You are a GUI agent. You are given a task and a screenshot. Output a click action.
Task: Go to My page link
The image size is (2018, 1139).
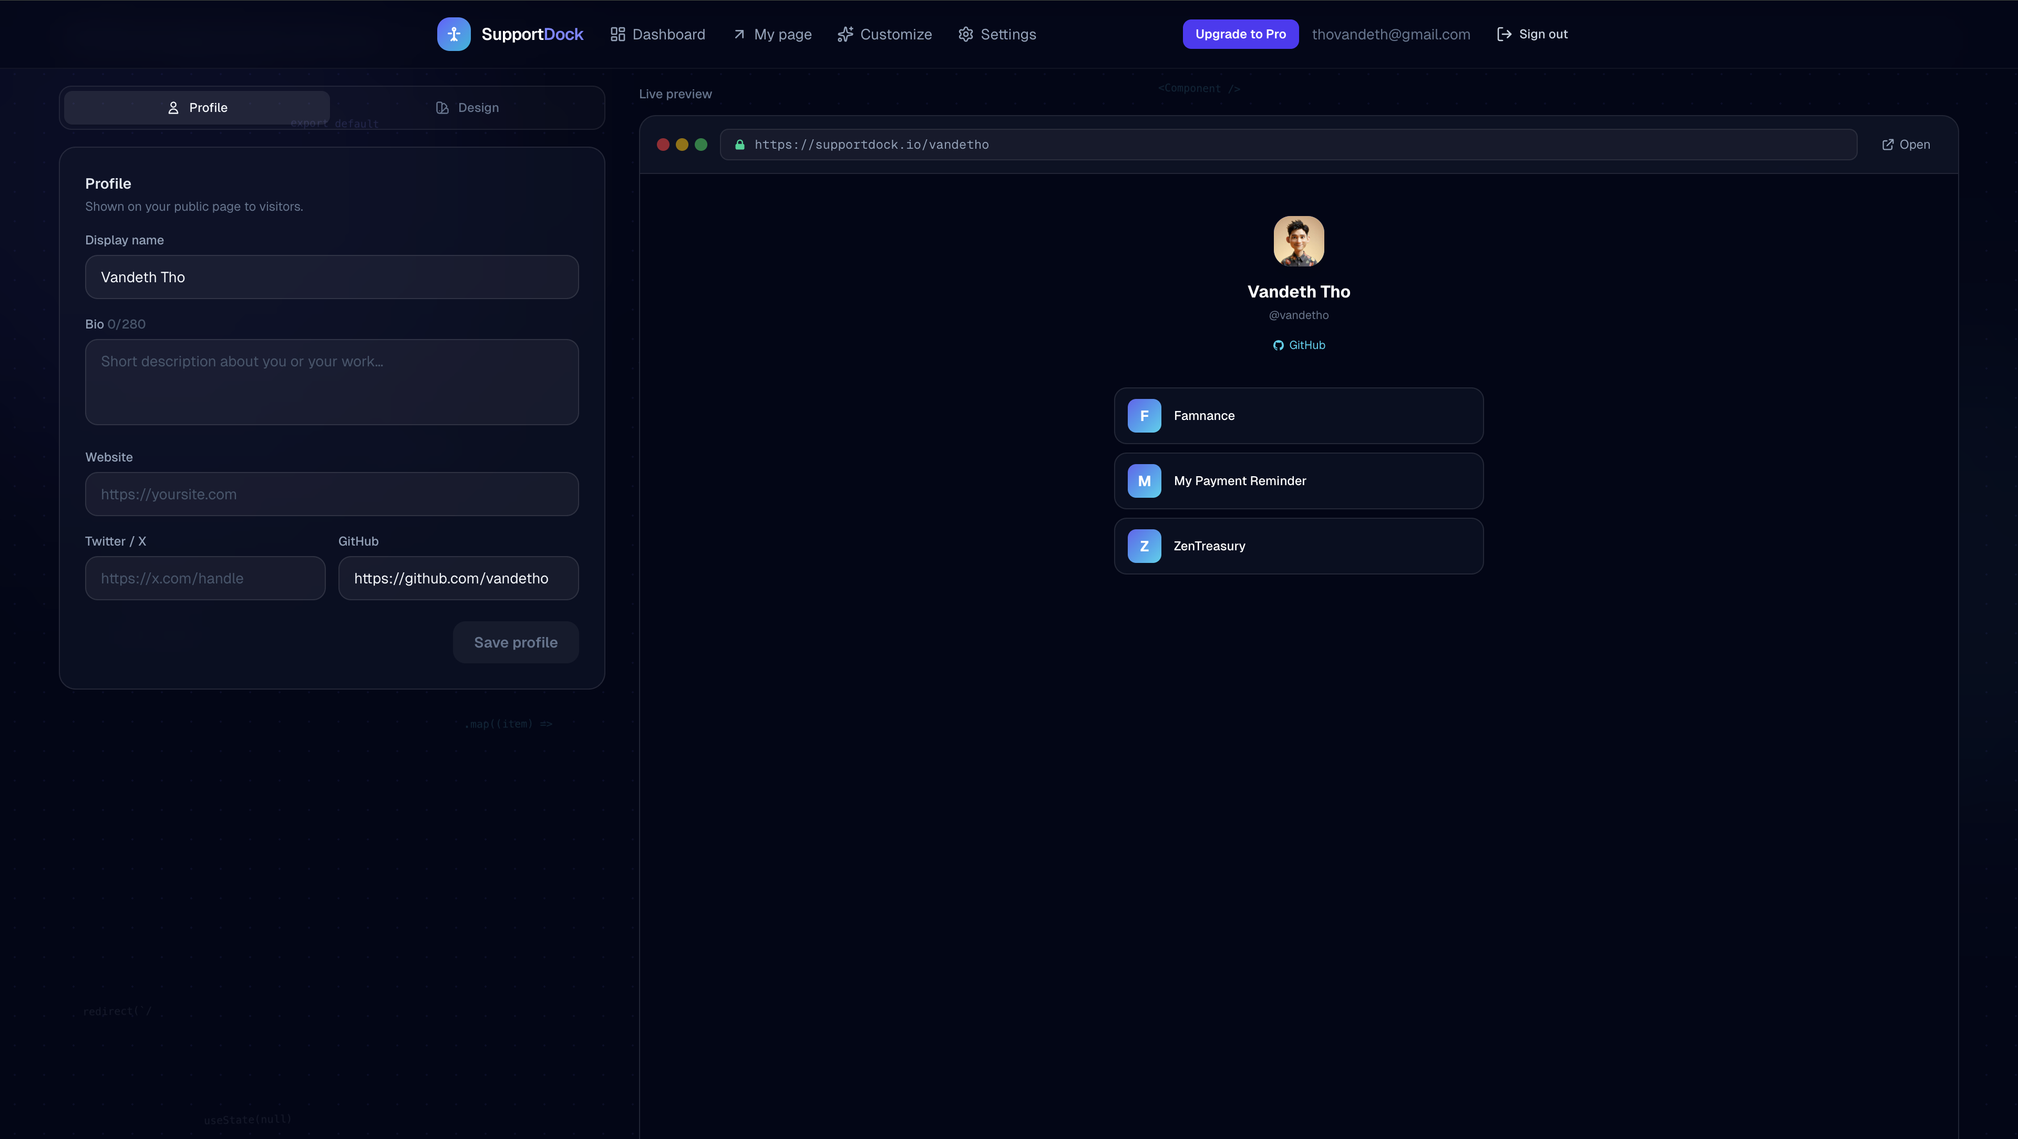click(x=771, y=35)
